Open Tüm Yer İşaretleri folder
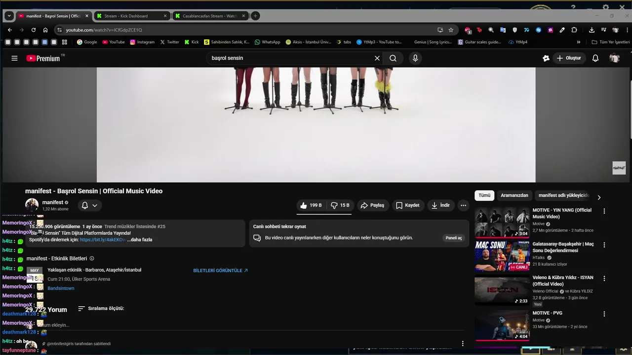 pos(611,42)
